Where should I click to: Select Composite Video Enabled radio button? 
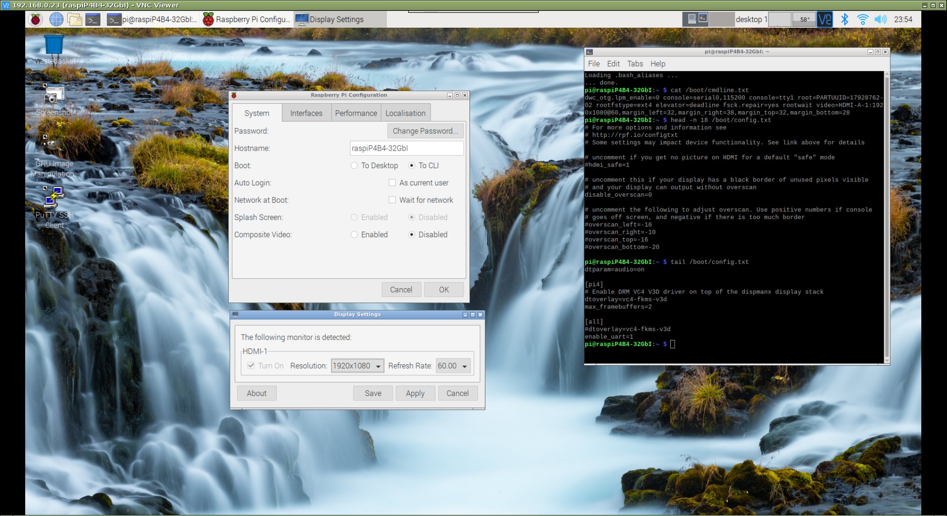coord(369,235)
